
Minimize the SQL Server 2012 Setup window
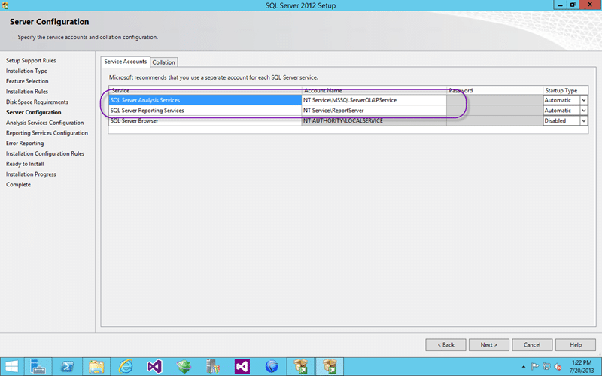click(x=560, y=5)
